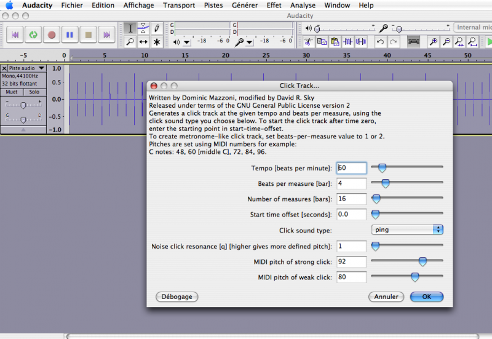Select the pencil Draw tool
The width and height of the screenshot is (492, 339).
[x=157, y=28]
